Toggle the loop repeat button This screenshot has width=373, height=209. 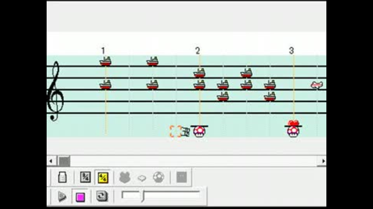(x=102, y=196)
